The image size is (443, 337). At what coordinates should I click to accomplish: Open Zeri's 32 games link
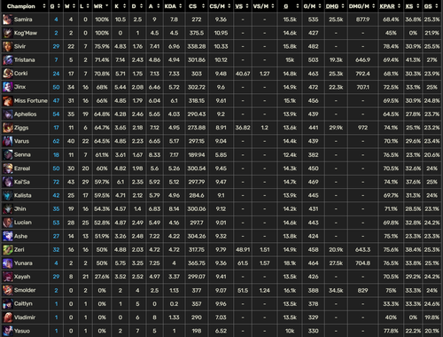click(x=56, y=250)
